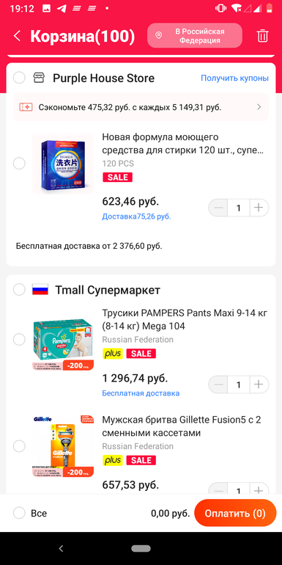Tap the Android back navigation button
The height and width of the screenshot is (565, 282).
click(61, 548)
